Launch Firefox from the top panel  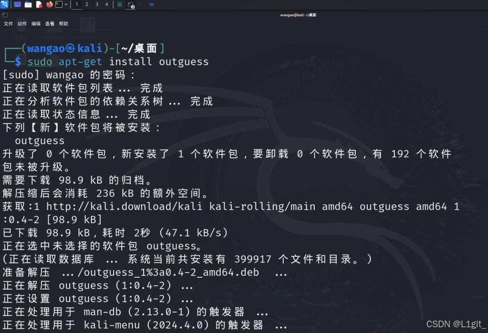[49, 5]
